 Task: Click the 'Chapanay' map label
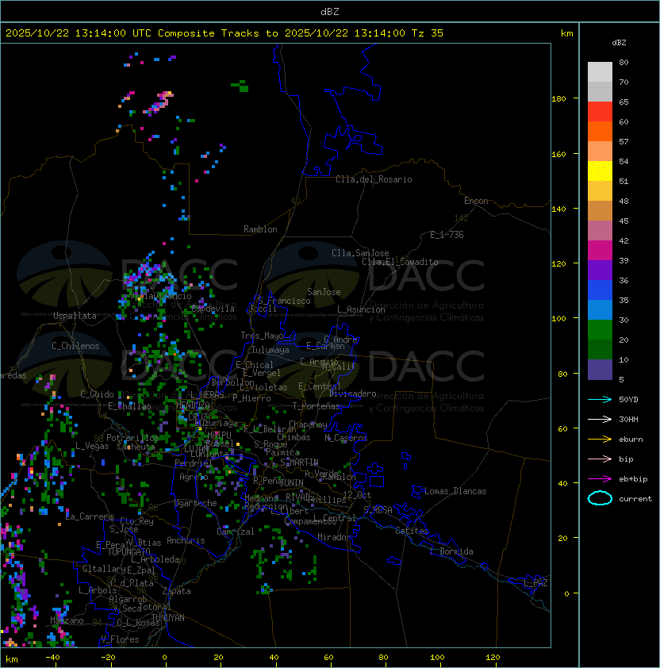[x=308, y=424]
